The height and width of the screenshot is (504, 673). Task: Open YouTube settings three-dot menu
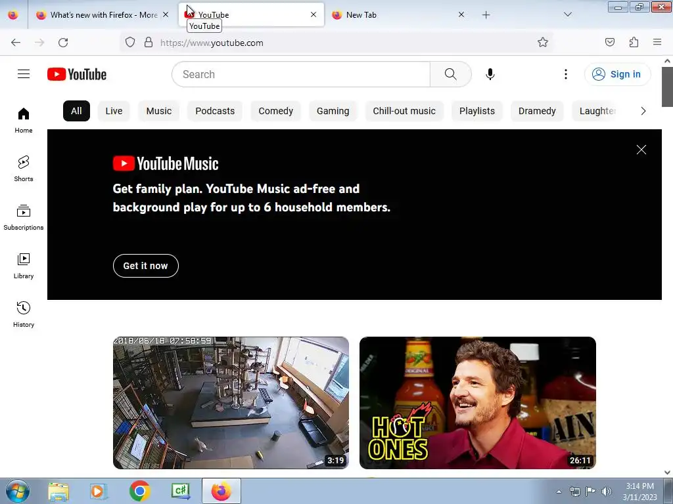pyautogui.click(x=566, y=74)
